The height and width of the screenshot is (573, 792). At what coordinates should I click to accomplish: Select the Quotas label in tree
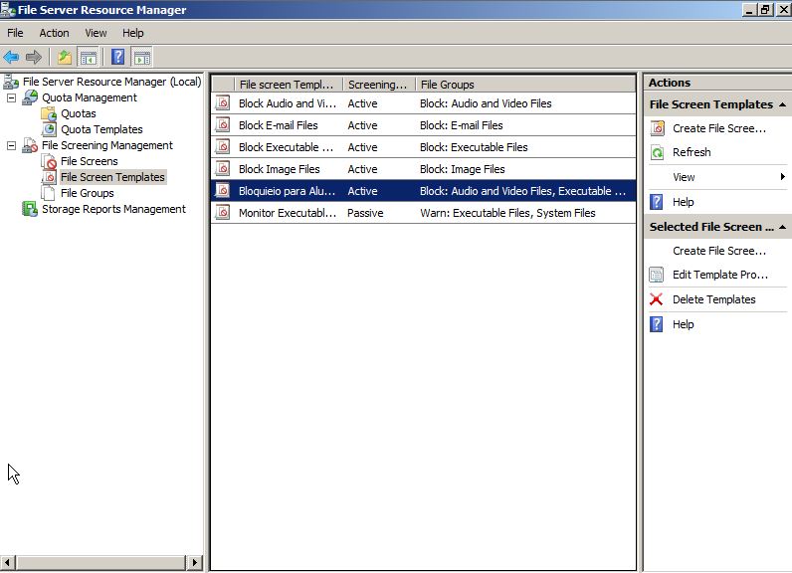click(79, 113)
